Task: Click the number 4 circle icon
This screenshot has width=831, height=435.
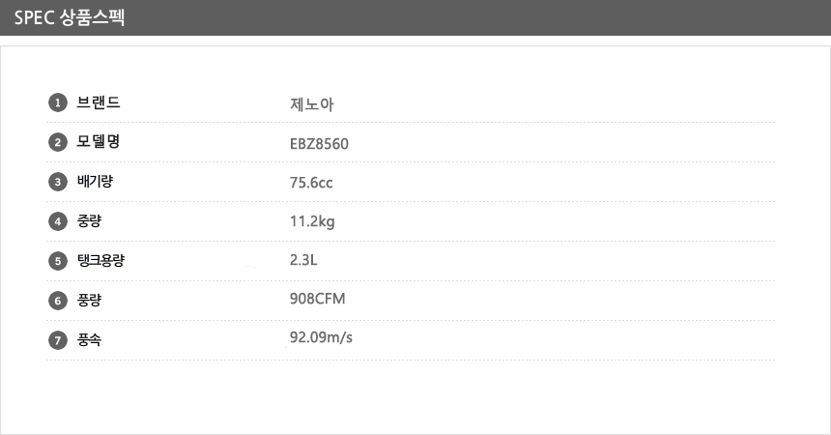Action: (57, 221)
